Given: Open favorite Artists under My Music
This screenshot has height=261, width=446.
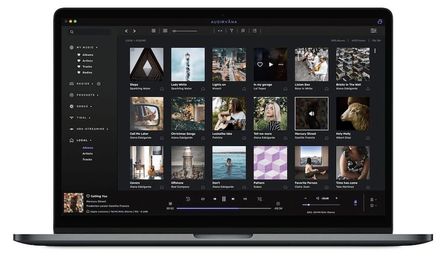Looking at the screenshot, I should pos(87,61).
